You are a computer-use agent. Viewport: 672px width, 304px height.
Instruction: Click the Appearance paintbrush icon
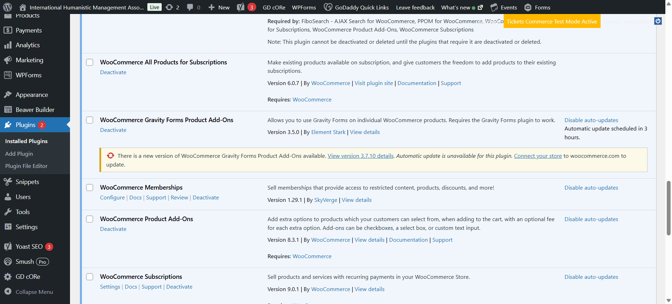point(8,95)
